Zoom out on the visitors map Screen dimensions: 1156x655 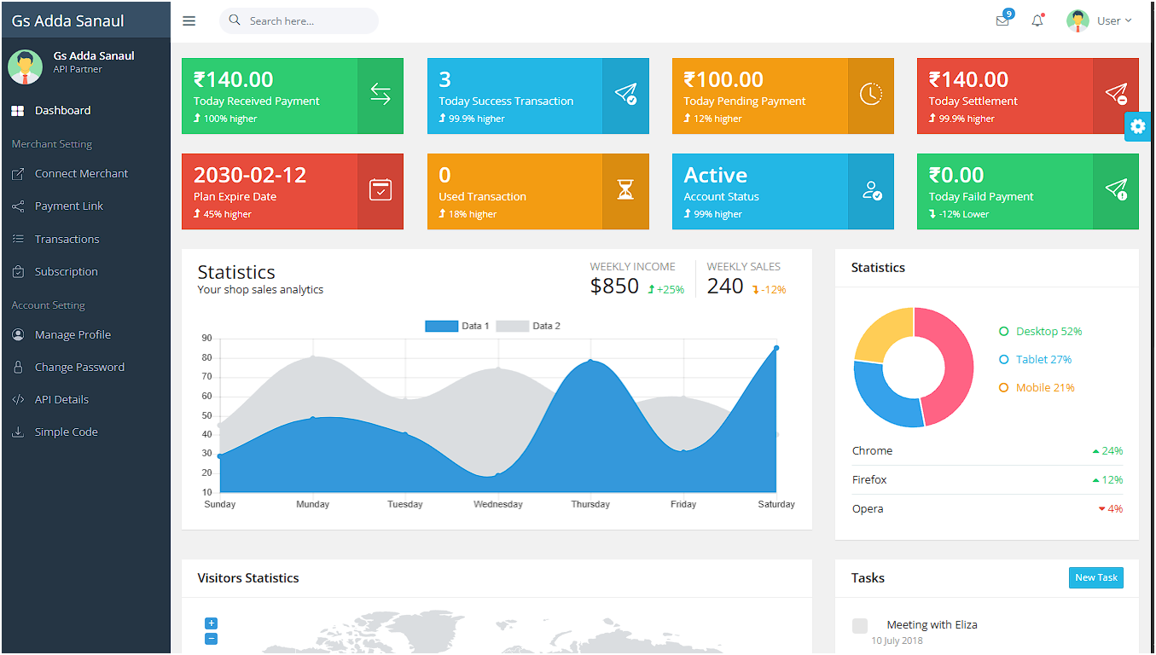point(212,639)
